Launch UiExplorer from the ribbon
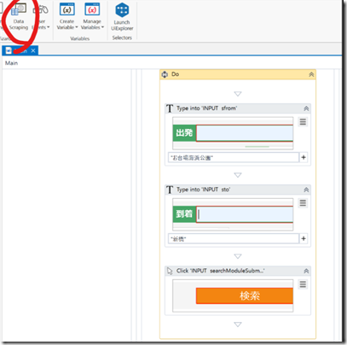 122,17
